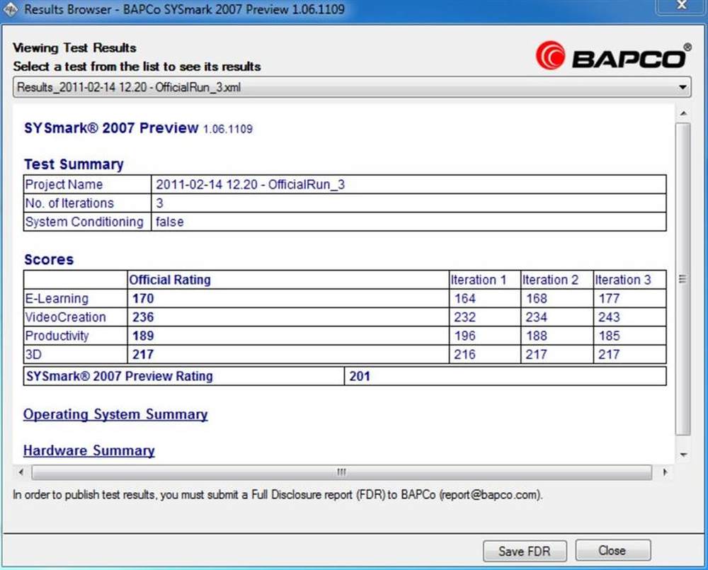Image resolution: width=708 pixels, height=570 pixels.
Task: Click the Iteration 3 column header
Action: 622,280
